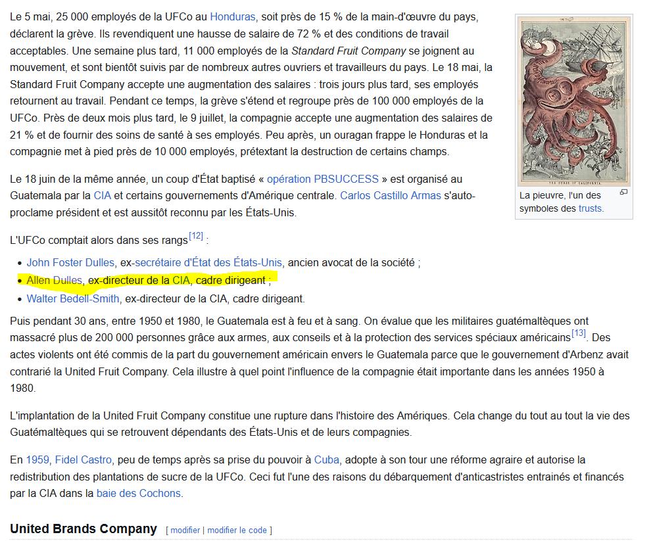Click modifier le code for United Brands section
The image size is (651, 541).
pos(237,530)
